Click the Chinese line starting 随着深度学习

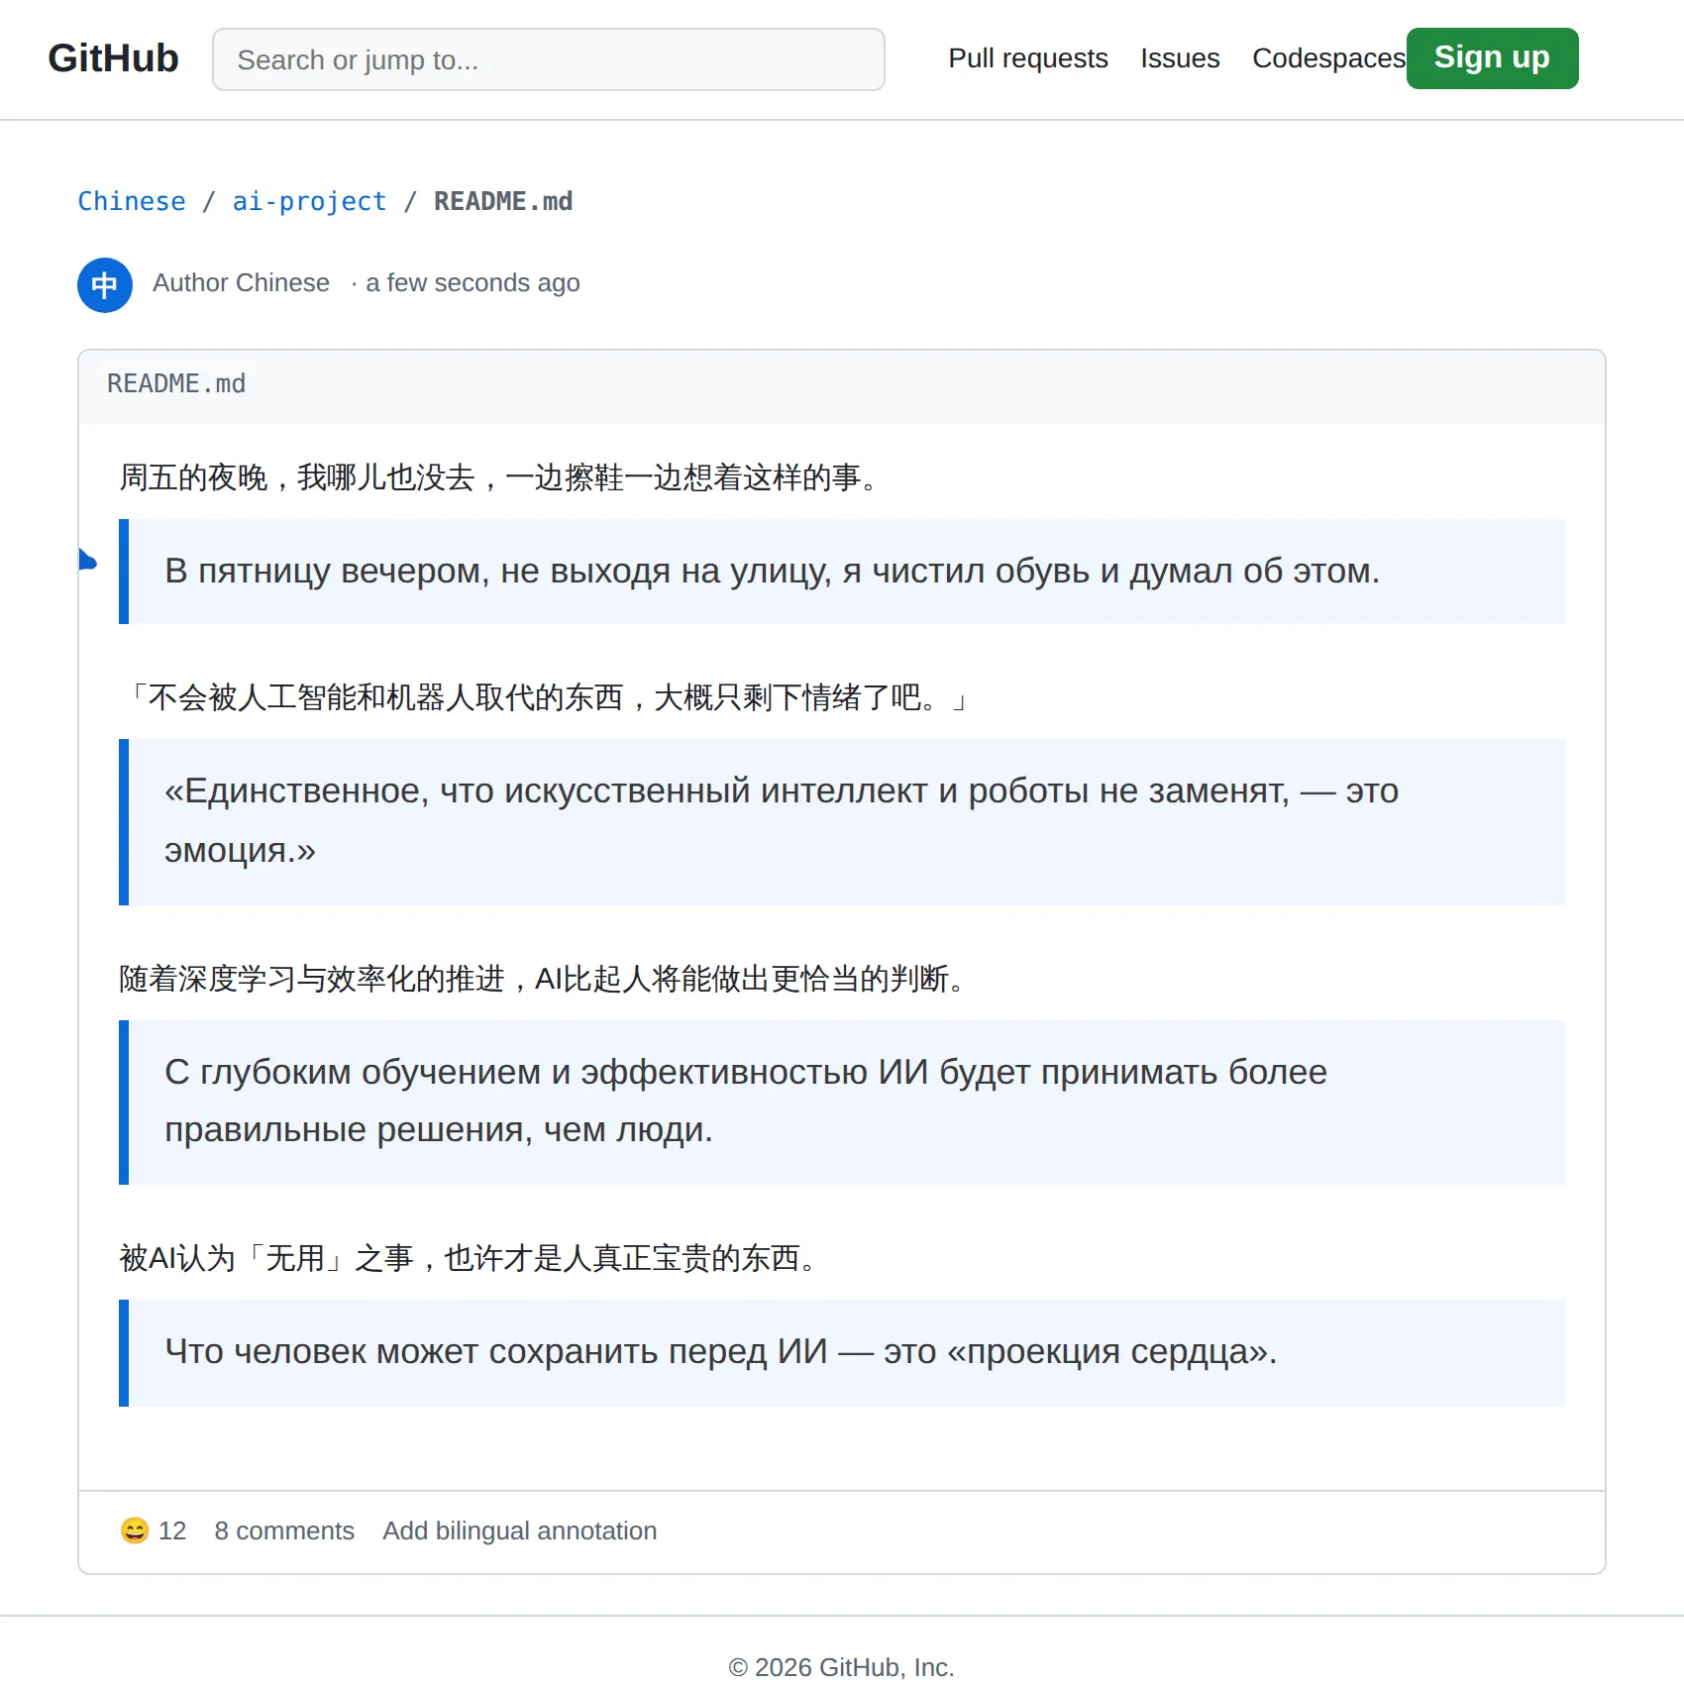543,979
